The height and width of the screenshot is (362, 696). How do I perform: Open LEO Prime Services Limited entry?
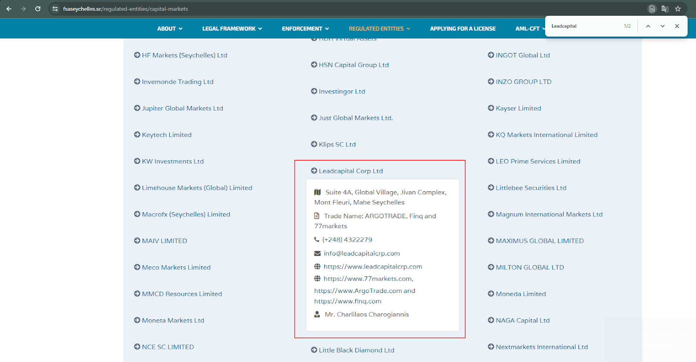(x=534, y=161)
